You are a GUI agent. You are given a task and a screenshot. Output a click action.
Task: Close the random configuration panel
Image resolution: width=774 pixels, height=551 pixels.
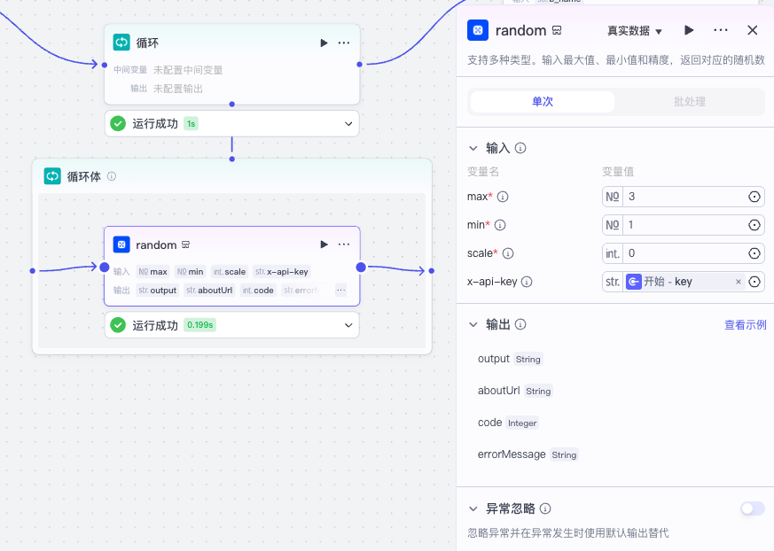(753, 30)
